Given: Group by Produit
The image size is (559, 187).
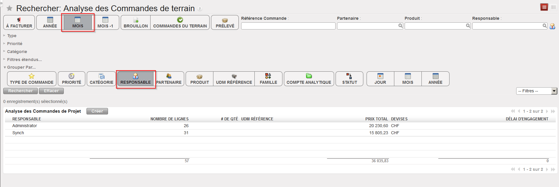Looking at the screenshot, I should tap(200, 79).
